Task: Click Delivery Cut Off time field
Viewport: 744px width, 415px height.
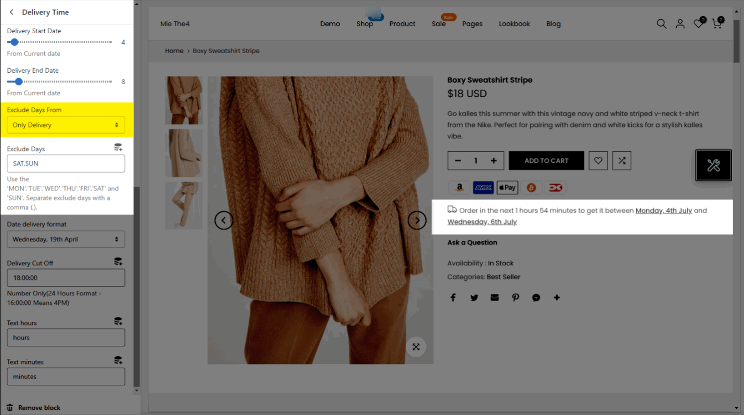Action: [x=66, y=278]
